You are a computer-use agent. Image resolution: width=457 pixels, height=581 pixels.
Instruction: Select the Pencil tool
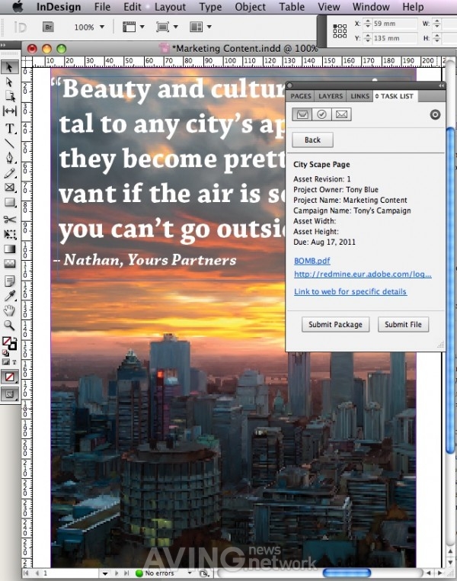coord(10,173)
